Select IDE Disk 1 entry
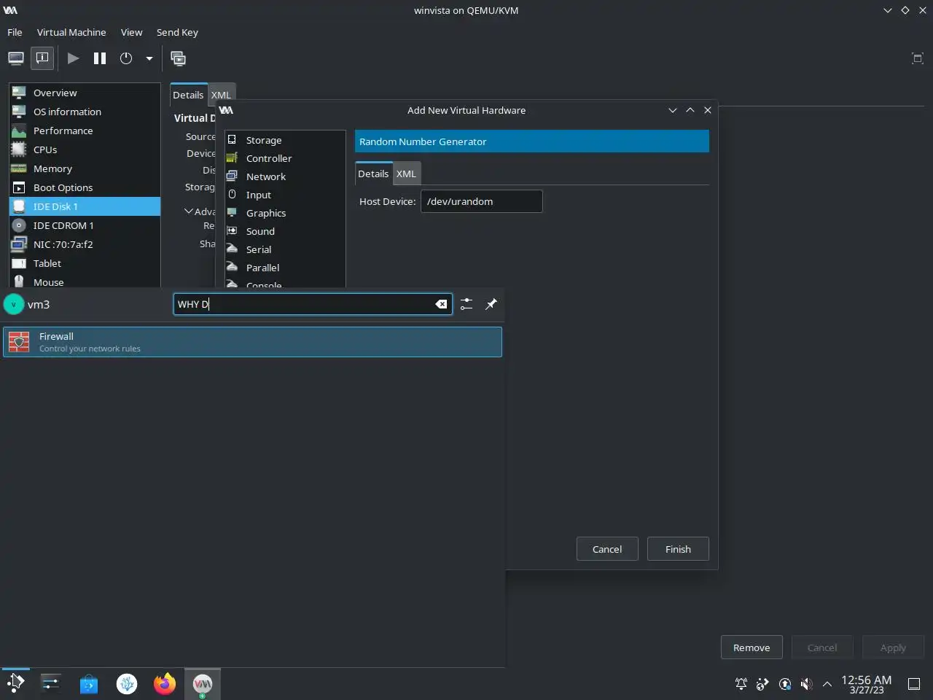Image resolution: width=933 pixels, height=700 pixels. [85, 206]
